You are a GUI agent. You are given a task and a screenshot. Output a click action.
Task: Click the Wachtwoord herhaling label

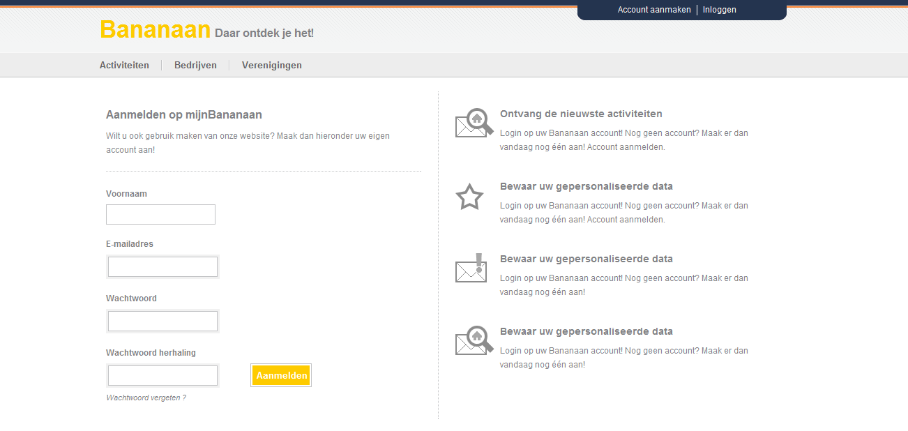[x=151, y=353]
